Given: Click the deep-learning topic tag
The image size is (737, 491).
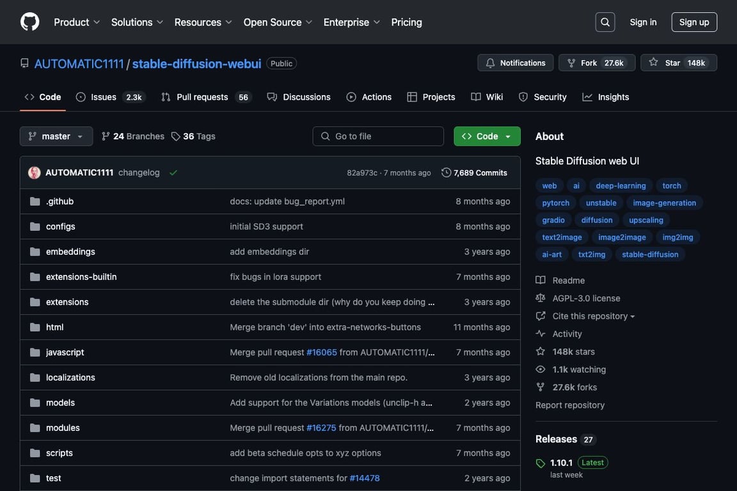Looking at the screenshot, I should click(621, 185).
